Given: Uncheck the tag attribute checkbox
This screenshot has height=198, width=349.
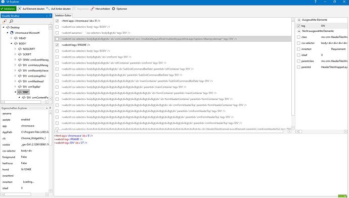Looking at the screenshot, I should (x=299, y=26).
